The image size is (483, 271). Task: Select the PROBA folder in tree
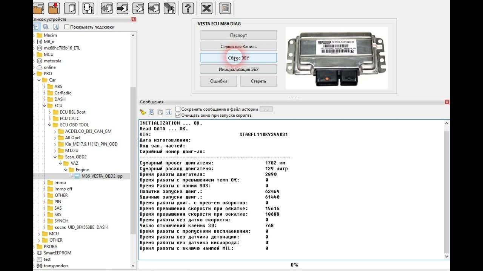(51, 247)
